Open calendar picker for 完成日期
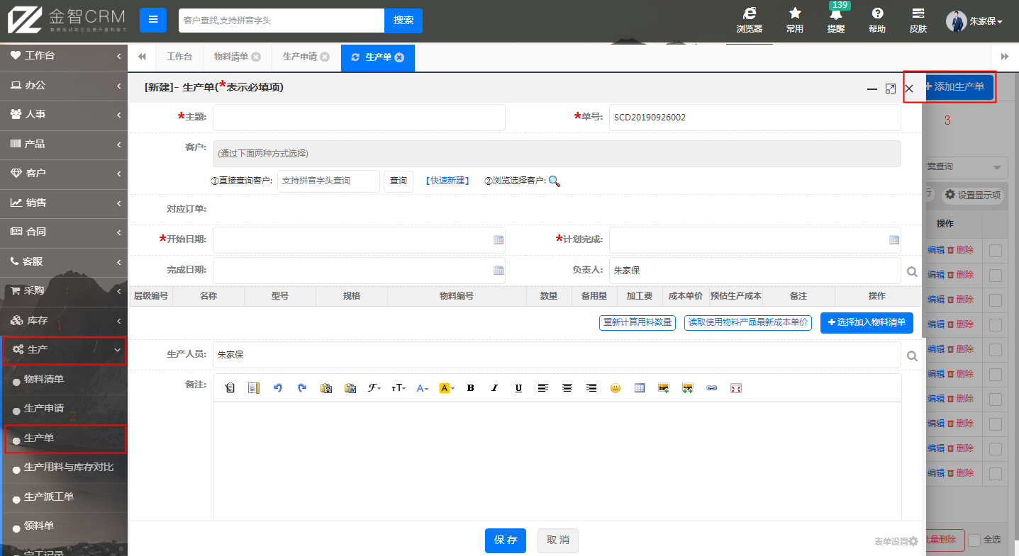 (499, 270)
